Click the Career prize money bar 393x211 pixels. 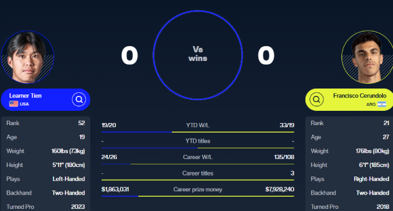point(198,196)
